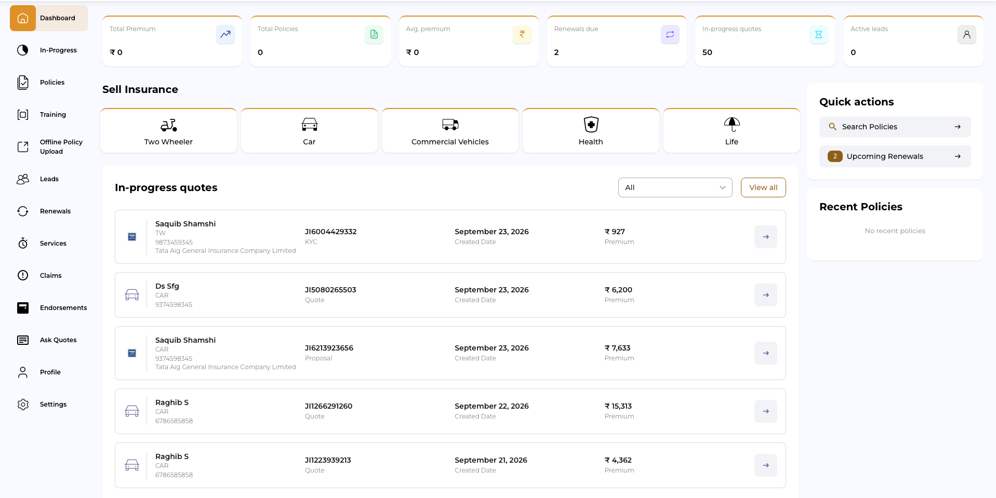The width and height of the screenshot is (996, 498).
Task: Click the Total Premium trend icon
Action: (x=225, y=35)
